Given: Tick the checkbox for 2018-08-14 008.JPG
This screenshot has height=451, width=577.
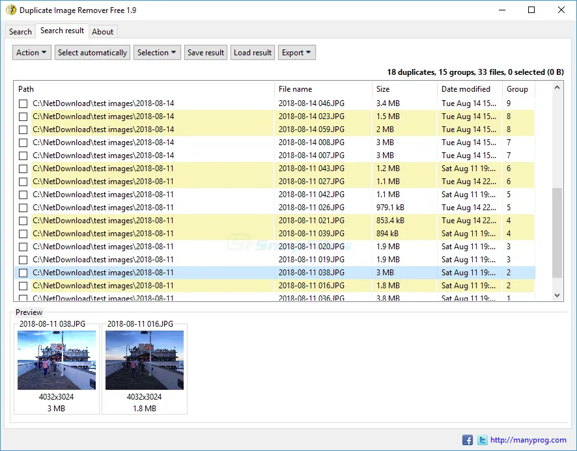Looking at the screenshot, I should click(23, 143).
